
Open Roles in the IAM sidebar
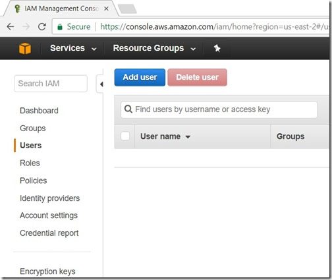click(x=30, y=163)
